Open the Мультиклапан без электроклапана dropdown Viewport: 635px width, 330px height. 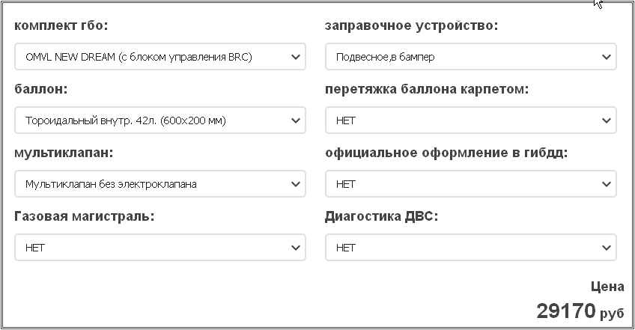pyautogui.click(x=160, y=184)
